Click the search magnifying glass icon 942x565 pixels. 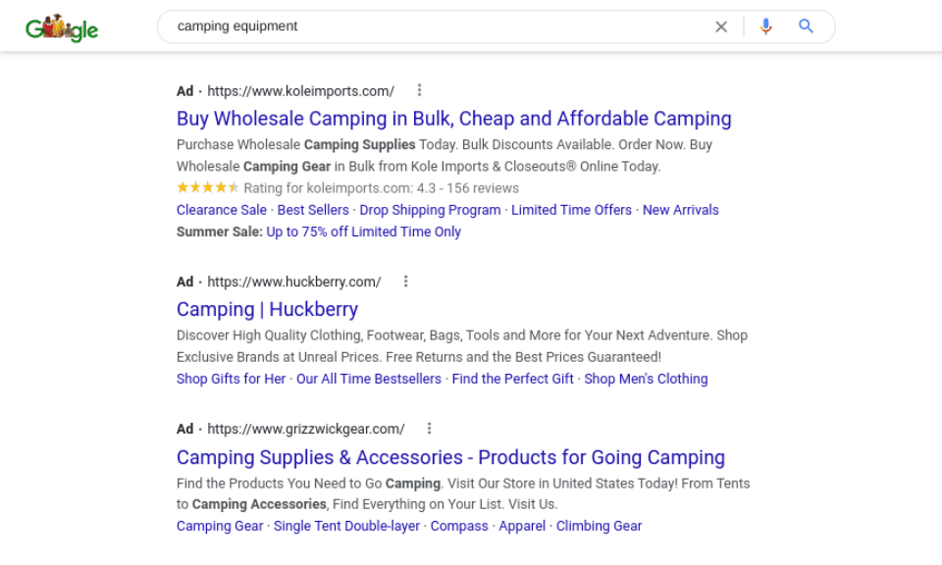click(806, 26)
